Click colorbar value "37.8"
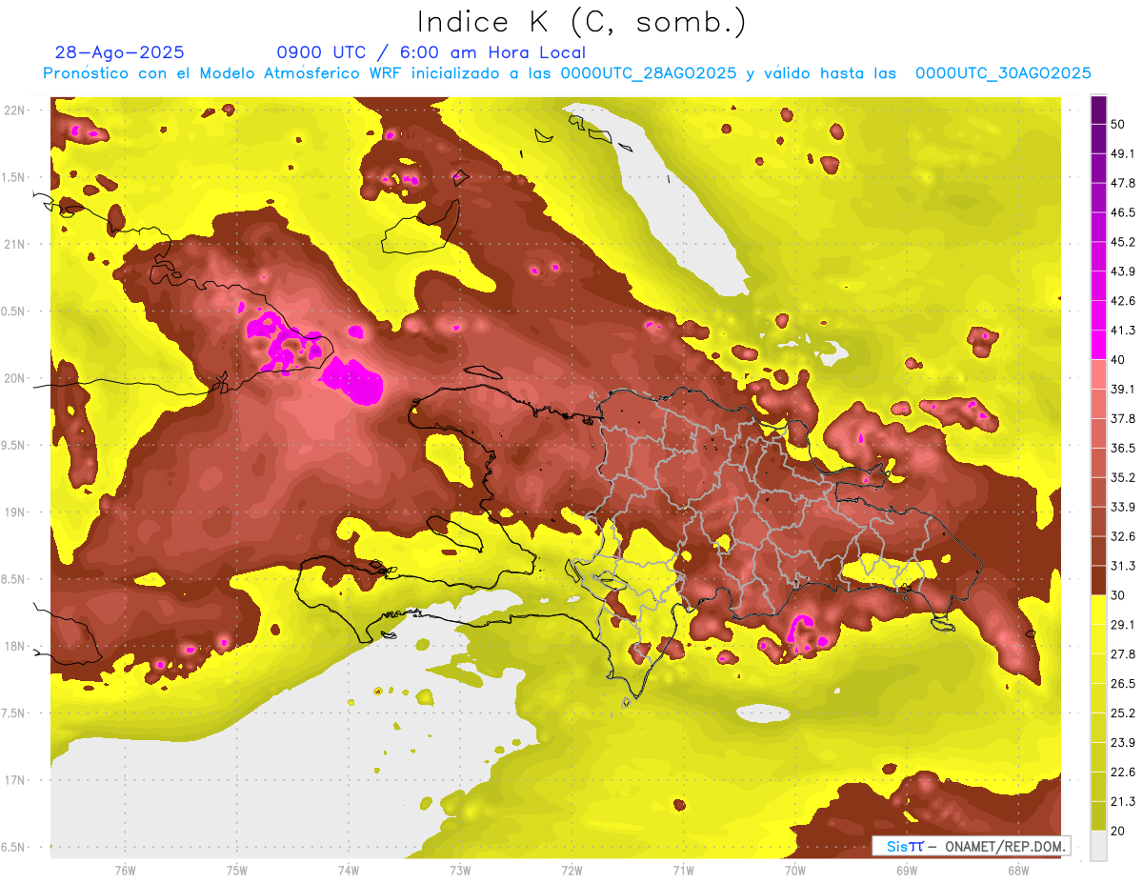The width and height of the screenshot is (1143, 883). click(1122, 419)
